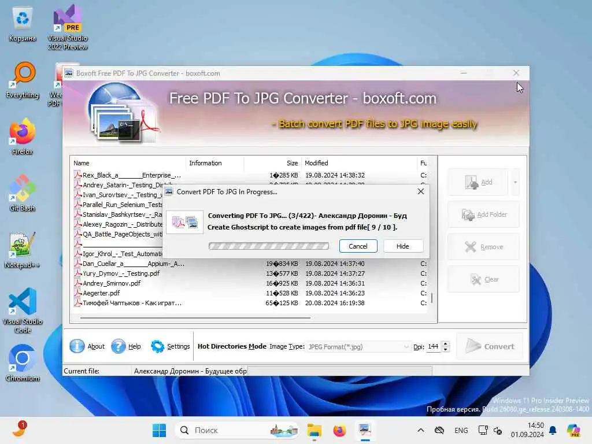Increase Dpi with the up arrow

click(446, 344)
